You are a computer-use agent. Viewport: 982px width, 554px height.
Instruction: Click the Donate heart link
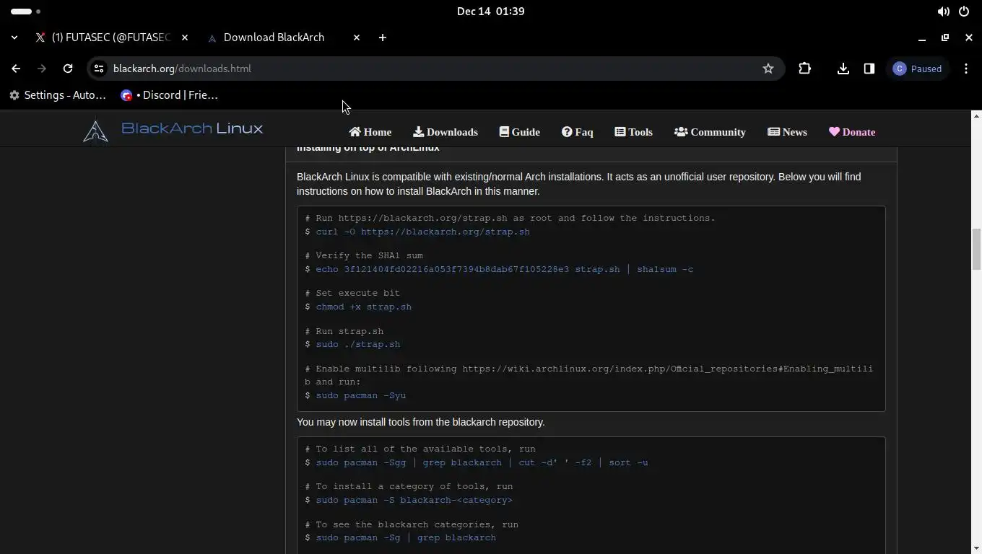click(852, 132)
